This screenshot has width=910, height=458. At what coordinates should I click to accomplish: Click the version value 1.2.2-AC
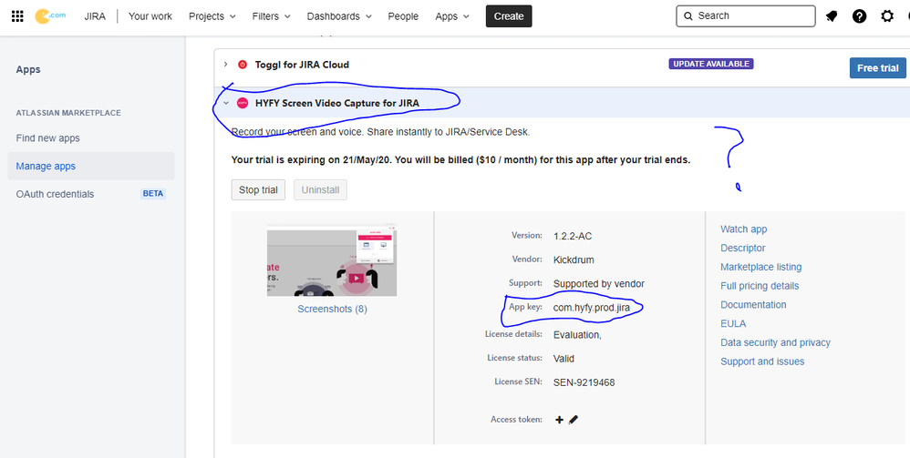(x=573, y=236)
